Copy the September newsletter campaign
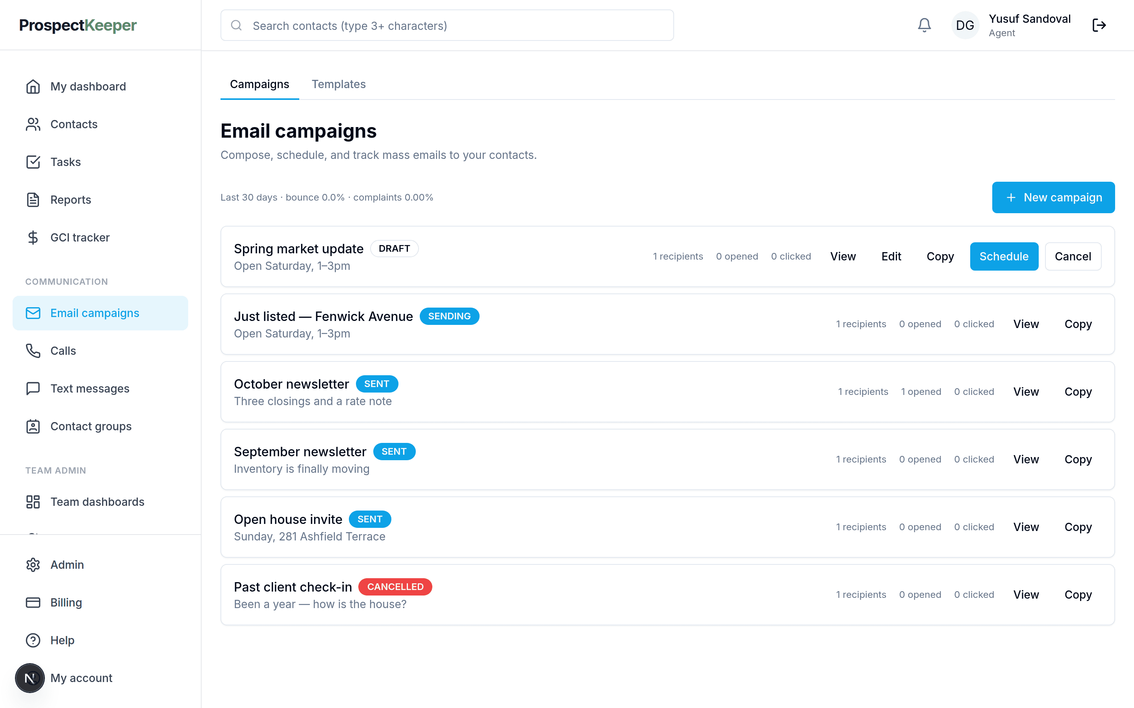Viewport: 1134px width, 708px height. click(x=1078, y=459)
